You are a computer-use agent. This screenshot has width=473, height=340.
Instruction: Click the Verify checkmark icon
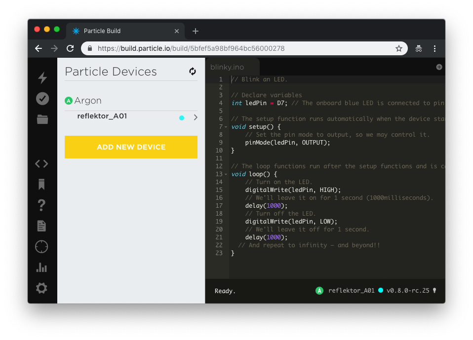point(42,99)
